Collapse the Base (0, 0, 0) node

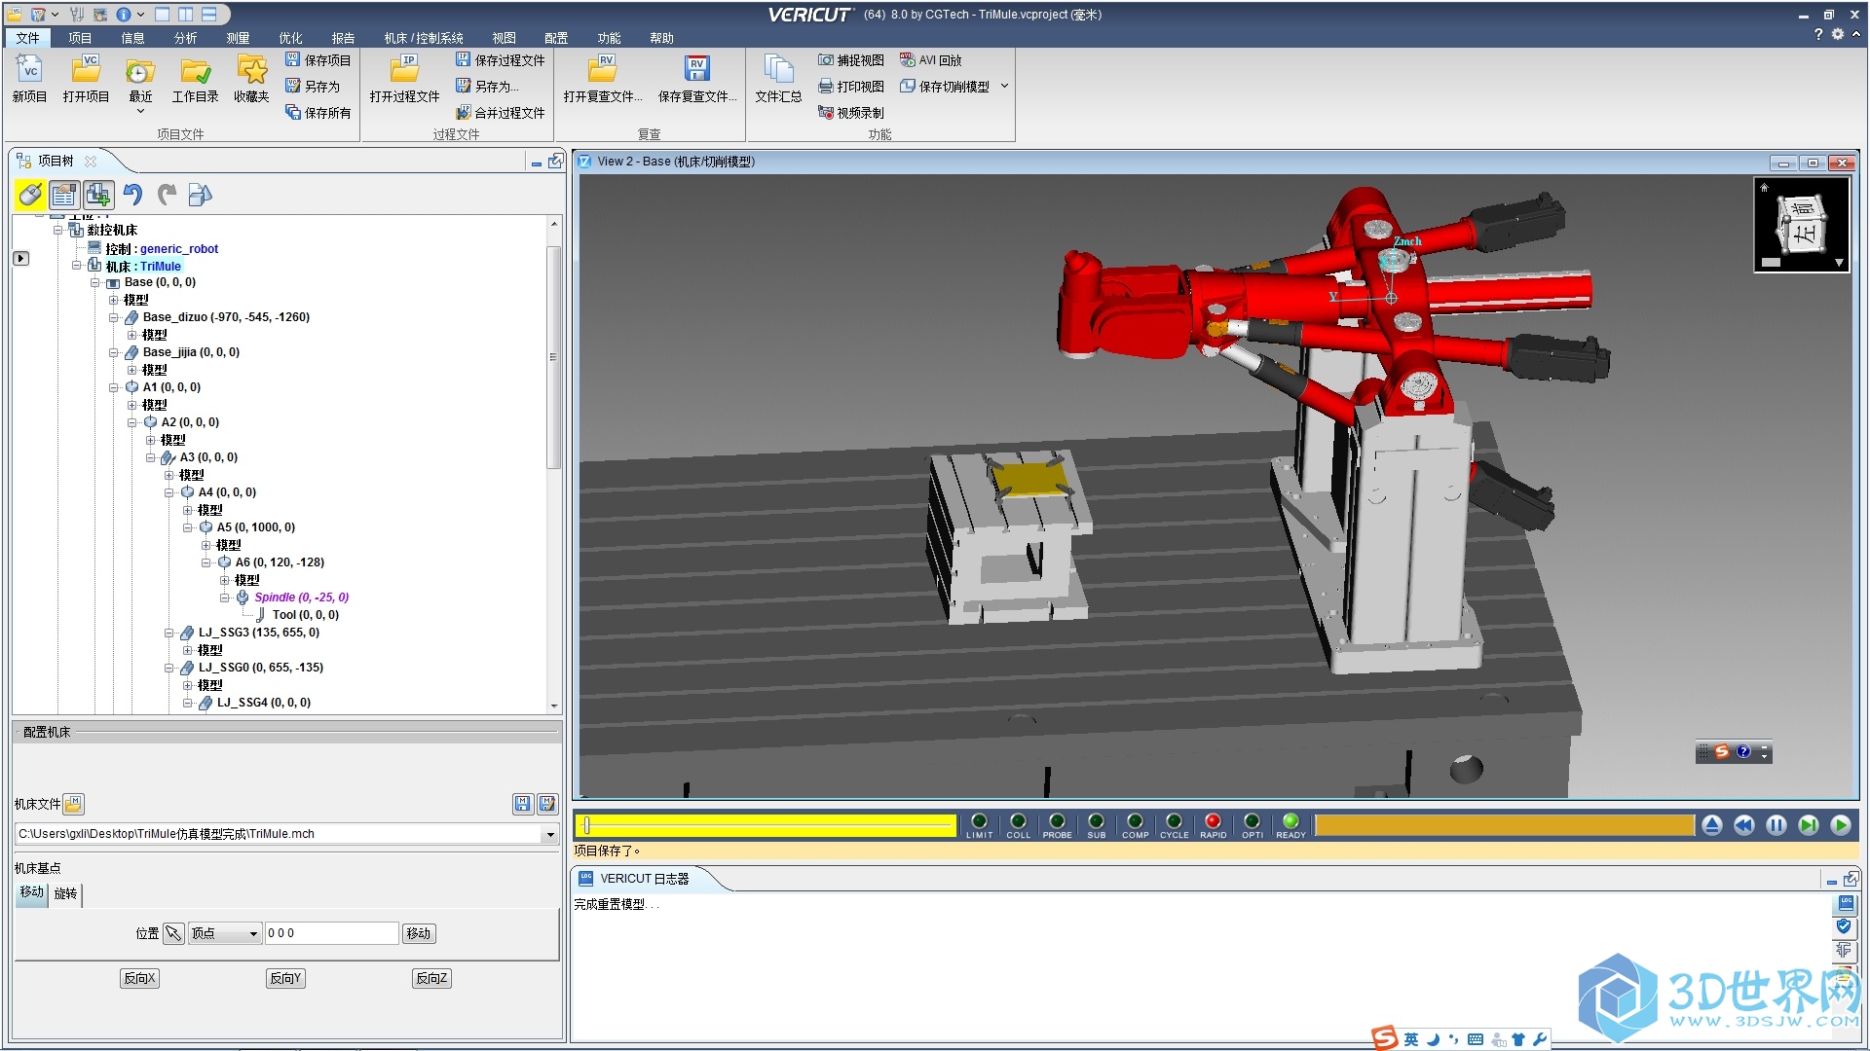click(95, 283)
